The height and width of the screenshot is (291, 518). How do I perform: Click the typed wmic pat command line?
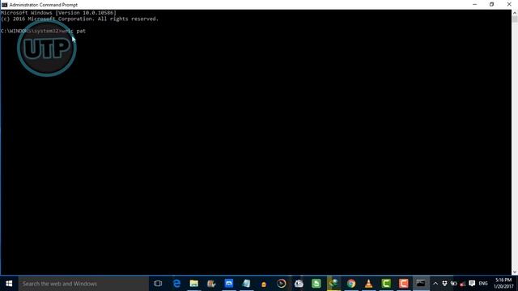[43, 31]
